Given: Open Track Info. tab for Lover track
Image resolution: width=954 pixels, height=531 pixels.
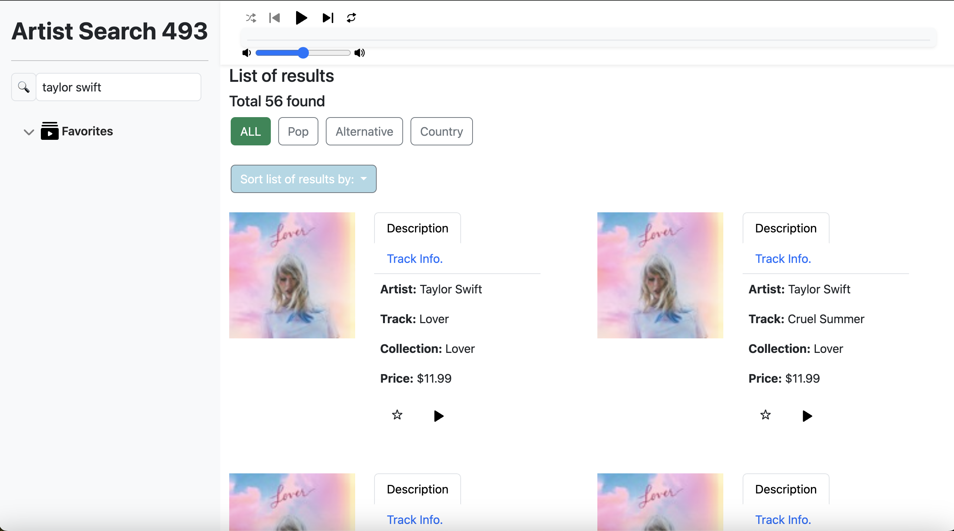Looking at the screenshot, I should [x=415, y=258].
